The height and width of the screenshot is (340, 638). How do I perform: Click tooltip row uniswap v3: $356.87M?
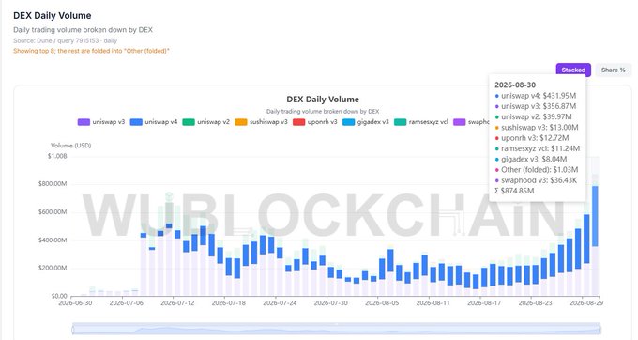pyautogui.click(x=535, y=106)
